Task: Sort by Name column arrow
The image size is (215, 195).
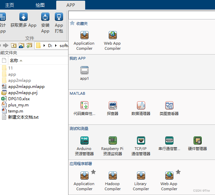Action: 21,61
